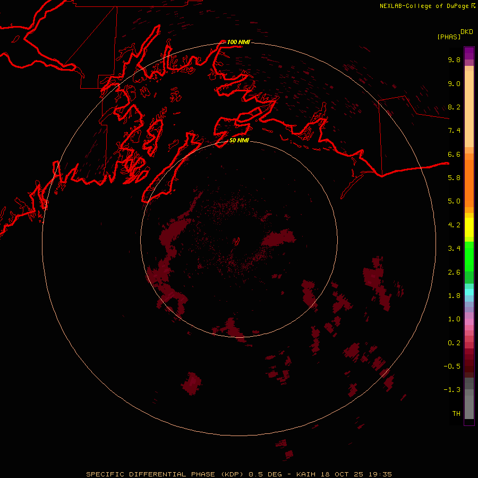
Task: Click the bright green segment of the color bar
Action: [x=469, y=257]
